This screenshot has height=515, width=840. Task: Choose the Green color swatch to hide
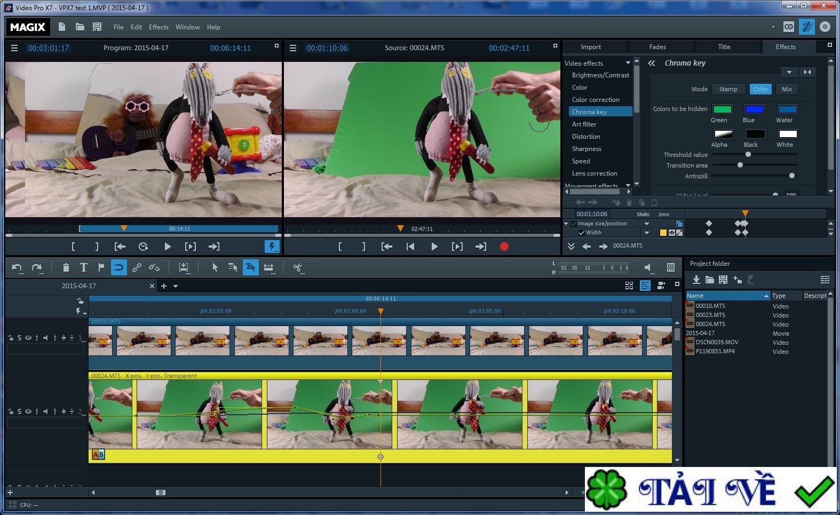(x=722, y=109)
